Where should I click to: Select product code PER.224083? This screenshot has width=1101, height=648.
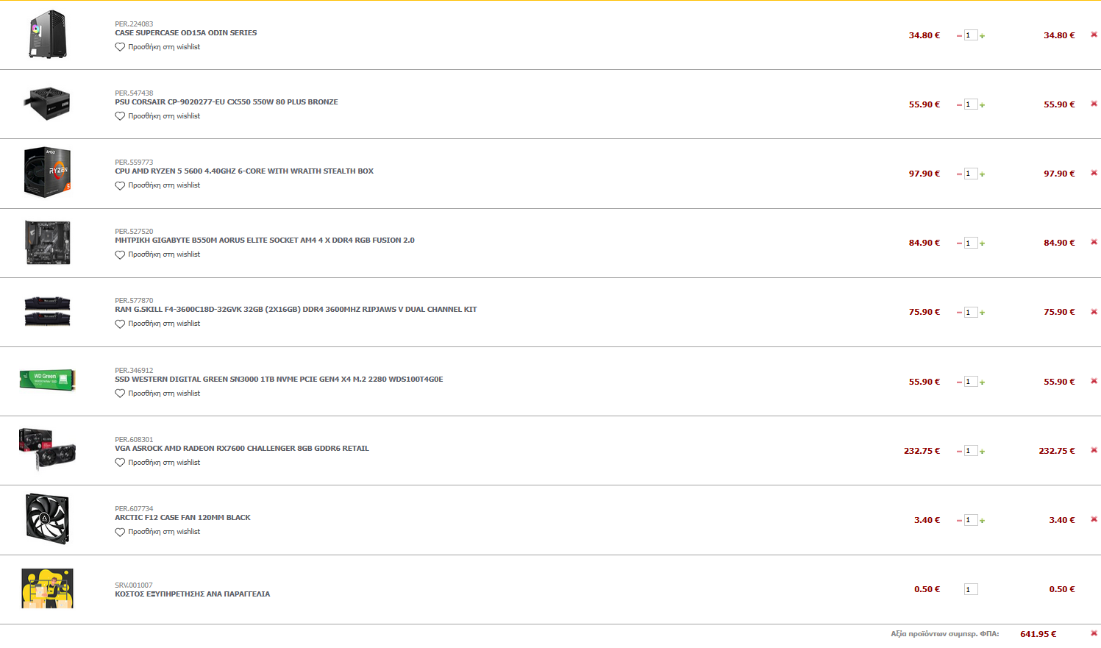(134, 24)
